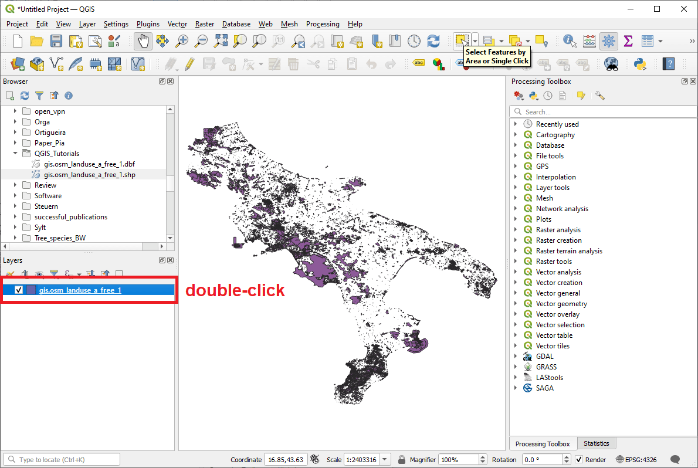This screenshot has height=468, width=698.
Task: Expand the QGIS_Tutorials folder arrow
Action: pos(15,153)
